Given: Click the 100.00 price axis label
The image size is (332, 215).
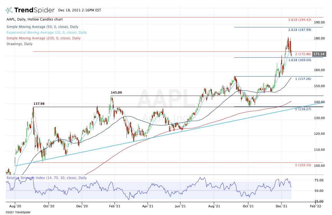Looking at the screenshot, I should tap(319, 166).
